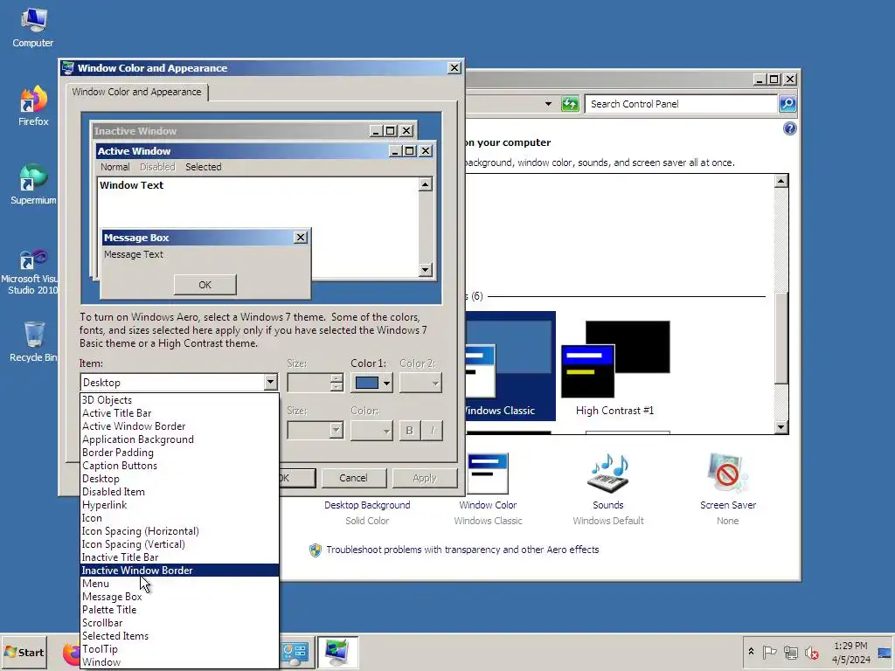Screen dimensions: 895x671
Task: Click the Search Control Panel field
Action: [682, 104]
